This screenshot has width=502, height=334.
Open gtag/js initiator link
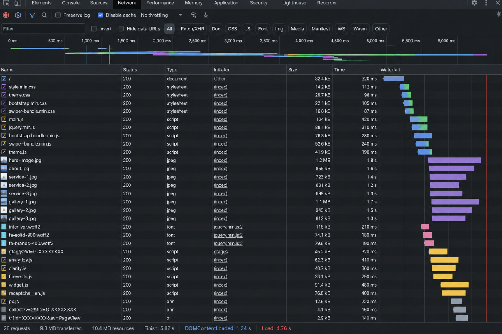[x=221, y=252]
